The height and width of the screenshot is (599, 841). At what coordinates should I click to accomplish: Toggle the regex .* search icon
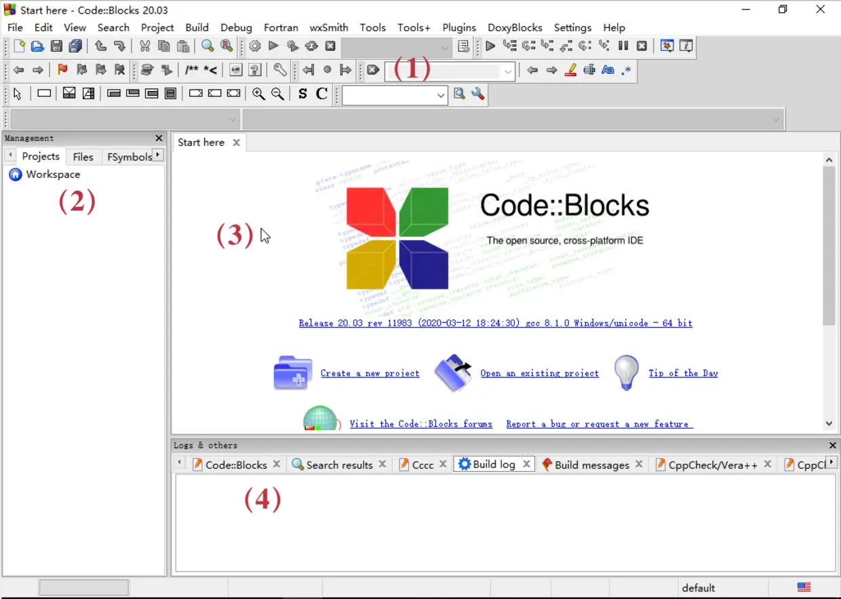pyautogui.click(x=627, y=70)
